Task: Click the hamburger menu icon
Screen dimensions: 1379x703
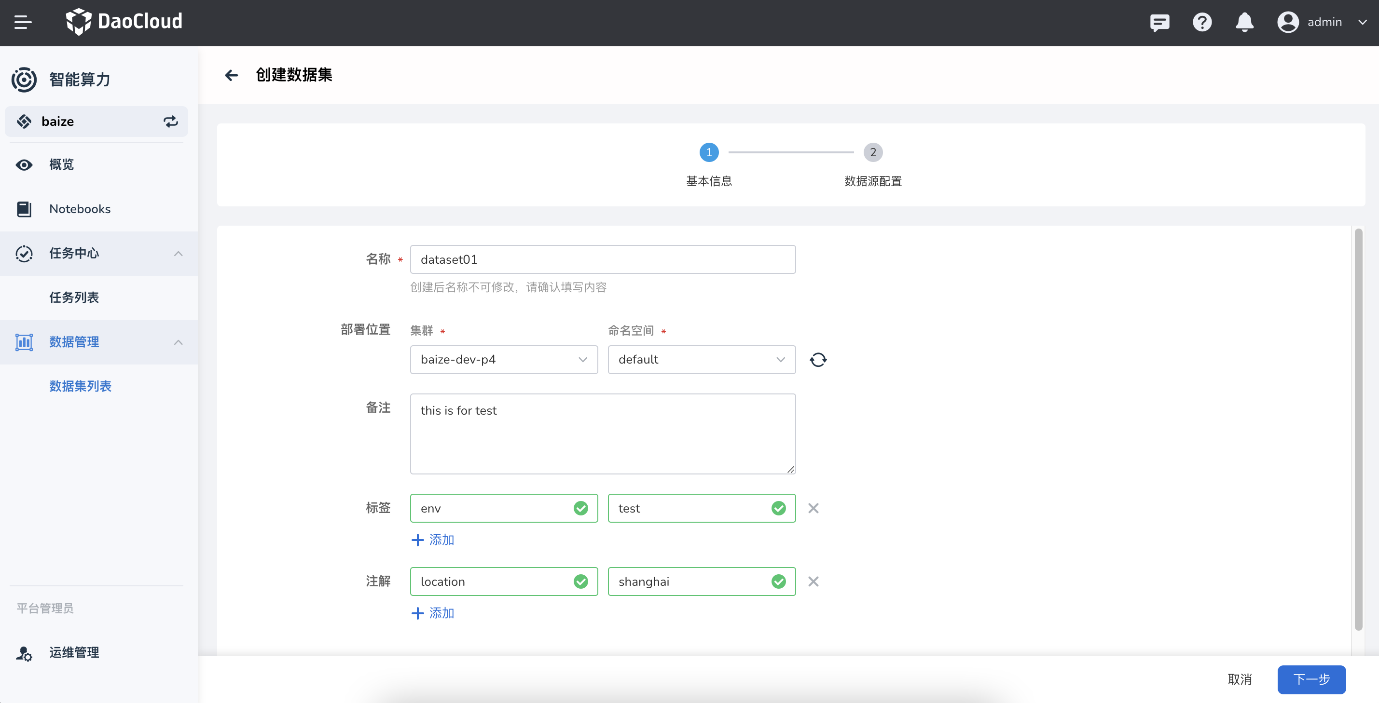Action: 23,22
